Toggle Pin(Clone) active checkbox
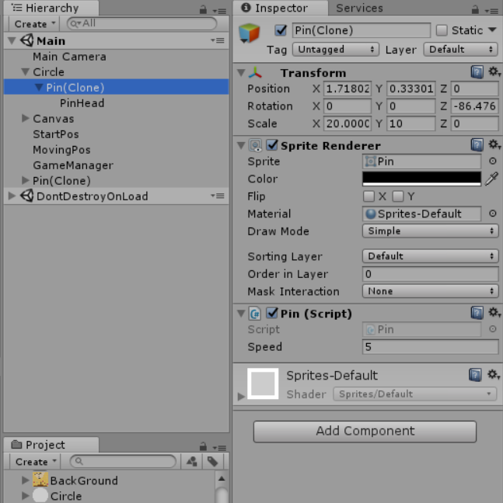 [281, 30]
